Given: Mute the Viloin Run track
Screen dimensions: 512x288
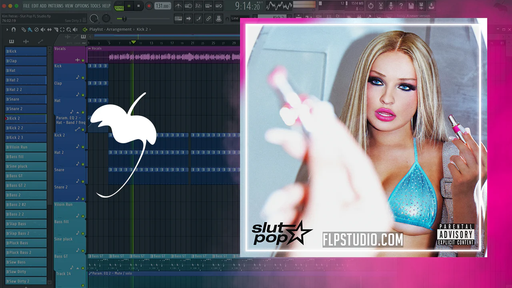Looking at the screenshot, I should (83, 216).
